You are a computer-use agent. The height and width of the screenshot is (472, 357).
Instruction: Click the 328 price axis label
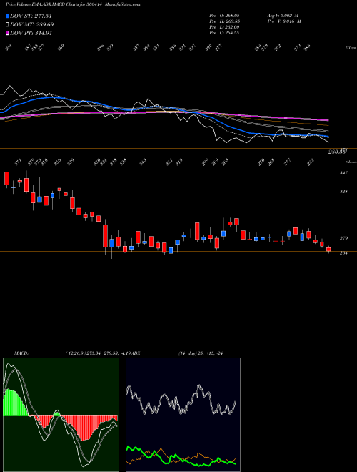pyautogui.click(x=343, y=191)
